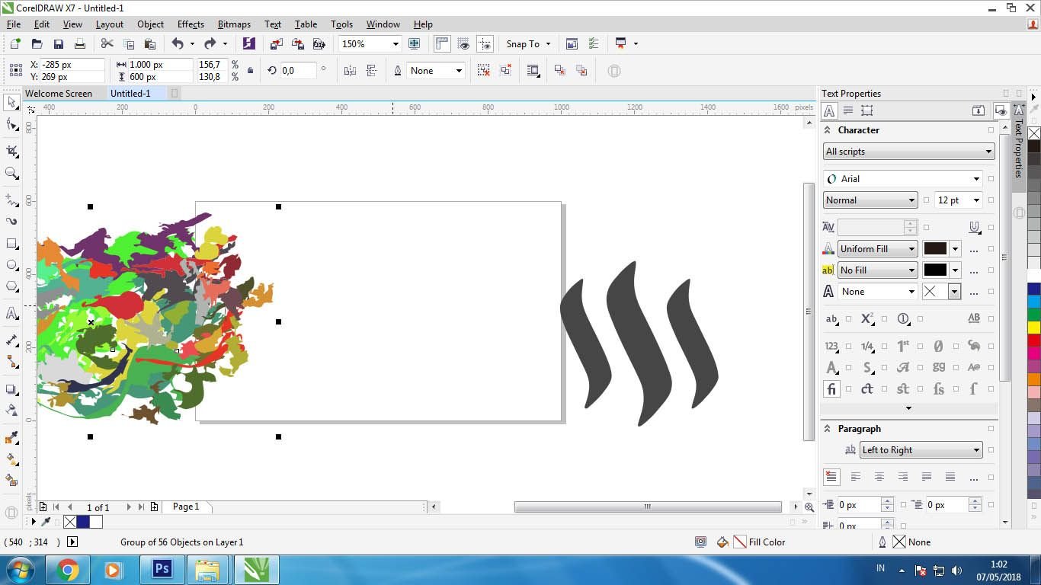Pick the Artistic Media tool
Viewport: 1041px width, 585px height.
point(11,221)
